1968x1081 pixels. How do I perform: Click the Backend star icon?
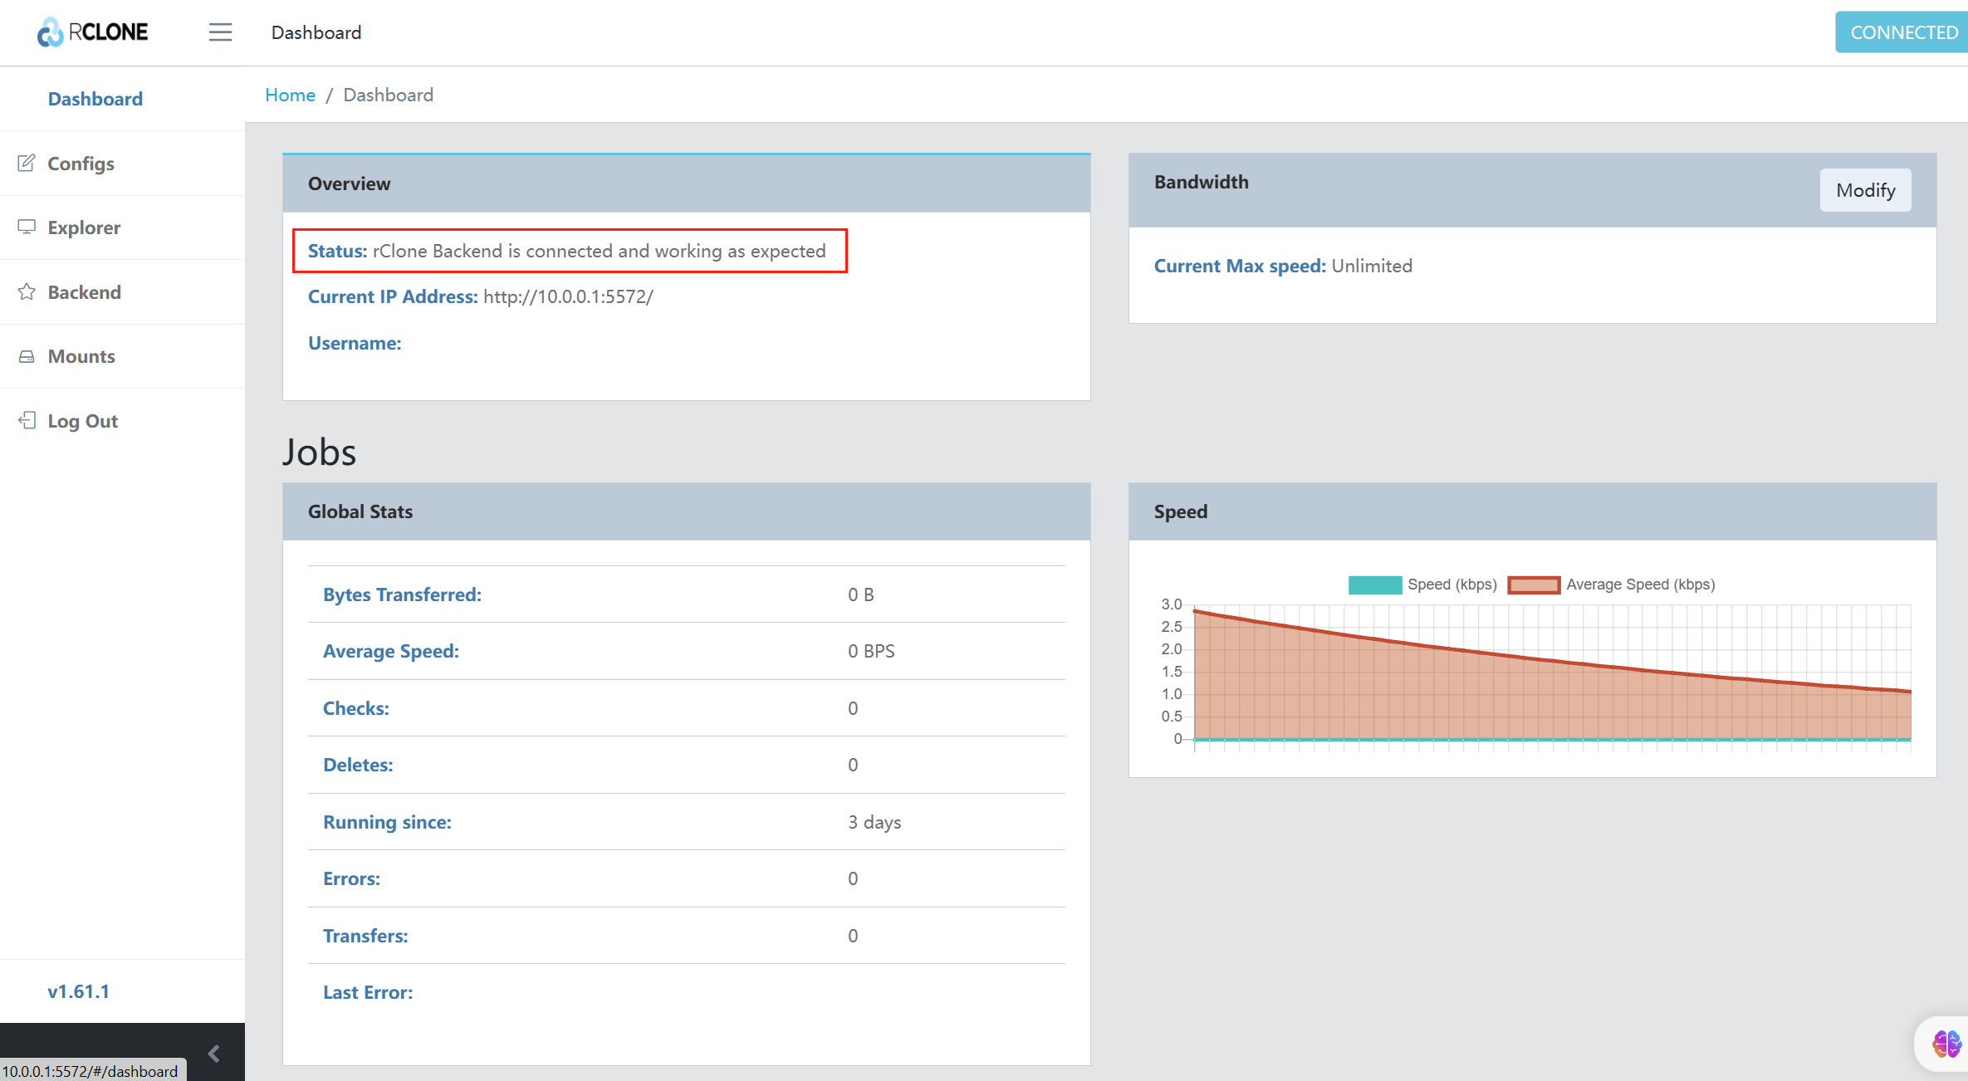[x=27, y=291]
